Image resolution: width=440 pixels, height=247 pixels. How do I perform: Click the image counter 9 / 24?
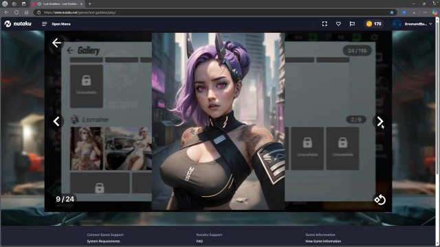pos(65,199)
